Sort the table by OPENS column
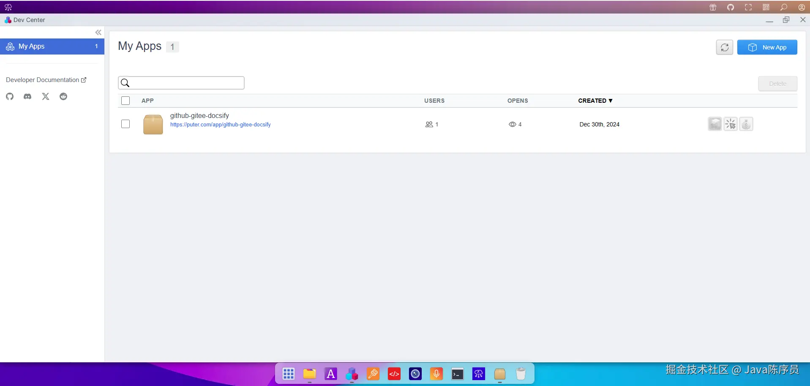810x386 pixels. click(518, 101)
